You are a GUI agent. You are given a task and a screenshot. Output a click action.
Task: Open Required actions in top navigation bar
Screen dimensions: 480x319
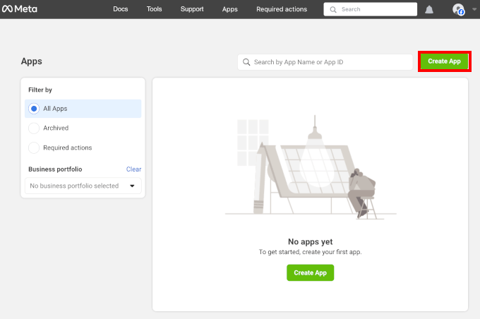pos(282,9)
